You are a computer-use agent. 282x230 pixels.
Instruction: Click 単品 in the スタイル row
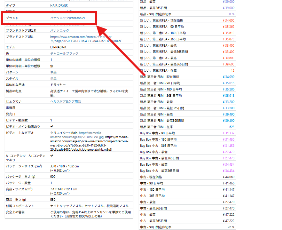pos(54,79)
